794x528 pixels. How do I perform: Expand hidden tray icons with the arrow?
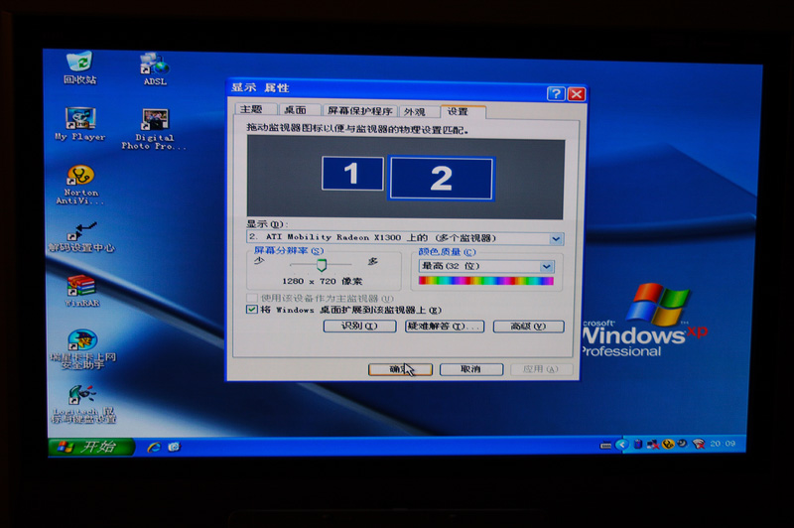[x=621, y=444]
